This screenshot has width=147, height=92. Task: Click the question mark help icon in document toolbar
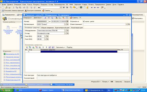(80, 18)
